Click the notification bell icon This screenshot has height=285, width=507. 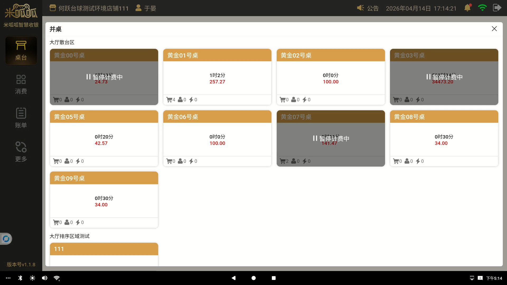(467, 8)
